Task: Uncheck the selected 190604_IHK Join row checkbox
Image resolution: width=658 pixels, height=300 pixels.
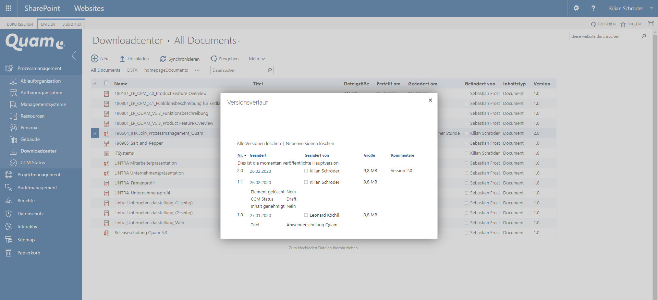Action: (x=95, y=133)
